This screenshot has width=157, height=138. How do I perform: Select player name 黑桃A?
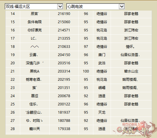[35, 71]
